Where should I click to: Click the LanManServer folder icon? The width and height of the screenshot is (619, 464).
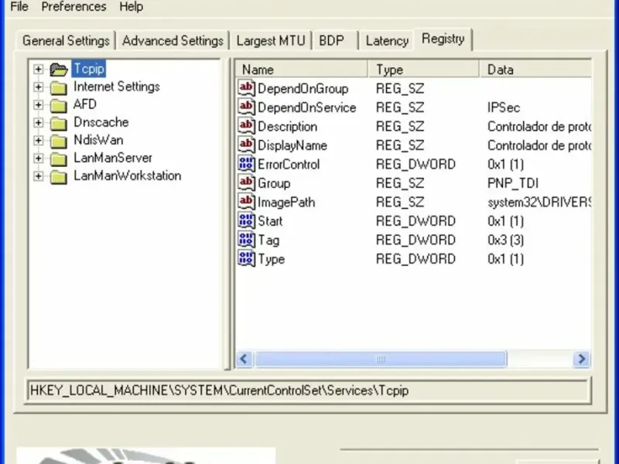(59, 159)
